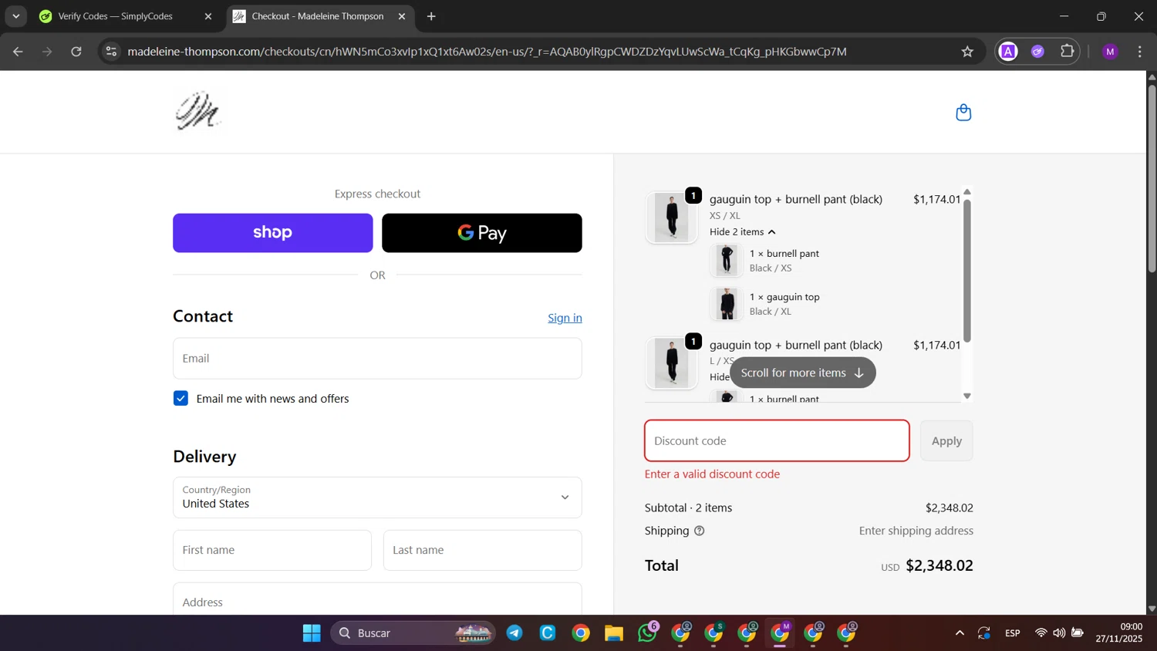This screenshot has height=651, width=1157.
Task: Open the Chrome three-dot menu
Action: pos(1140,52)
